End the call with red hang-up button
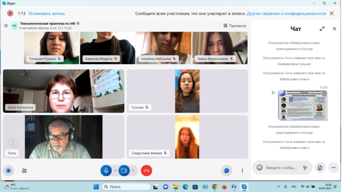 pos(146,171)
